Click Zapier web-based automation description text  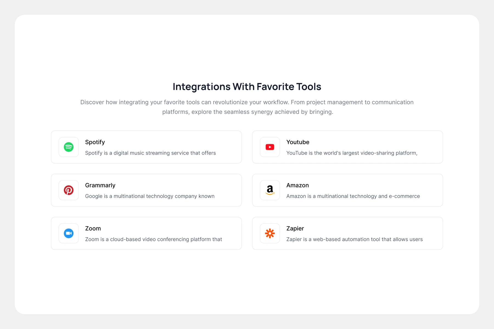355,239
